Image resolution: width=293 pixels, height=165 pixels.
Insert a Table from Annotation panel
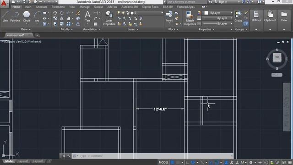96,24
